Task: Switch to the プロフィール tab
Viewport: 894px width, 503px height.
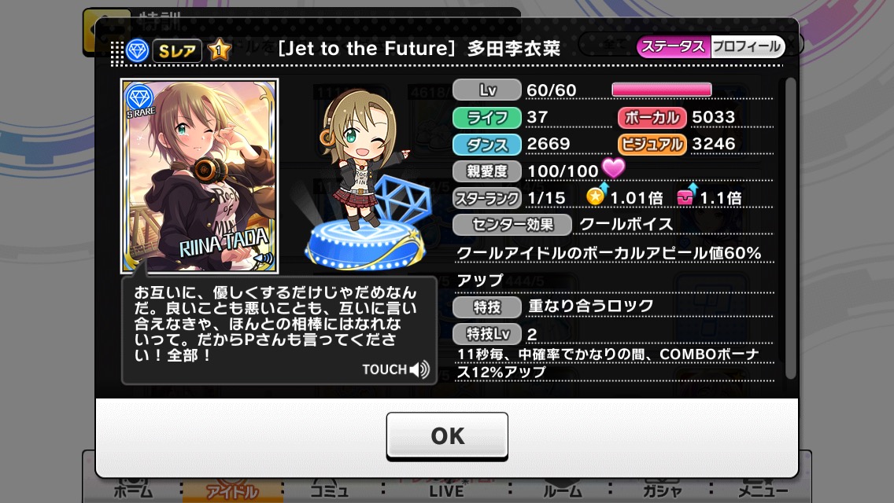Action: coord(748,46)
